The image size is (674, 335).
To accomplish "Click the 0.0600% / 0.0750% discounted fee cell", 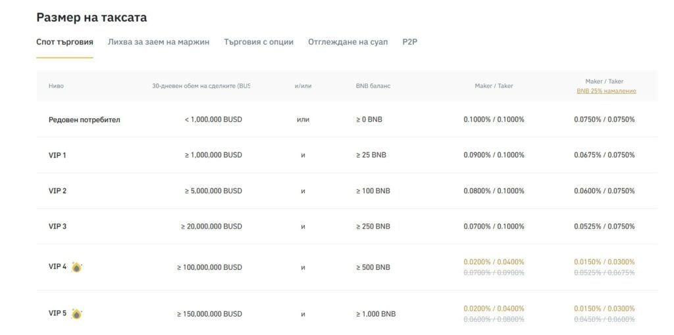I will pos(604,191).
